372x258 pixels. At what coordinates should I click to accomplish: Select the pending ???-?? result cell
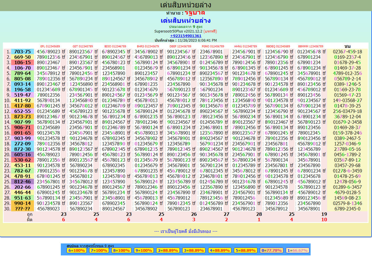click(x=23, y=209)
